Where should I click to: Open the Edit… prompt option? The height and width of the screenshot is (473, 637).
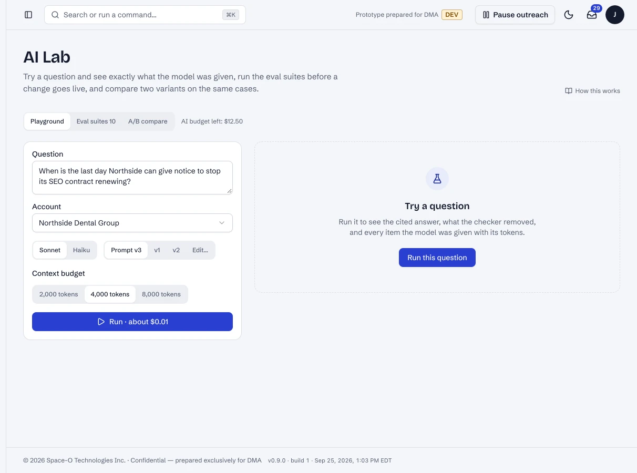(x=200, y=250)
